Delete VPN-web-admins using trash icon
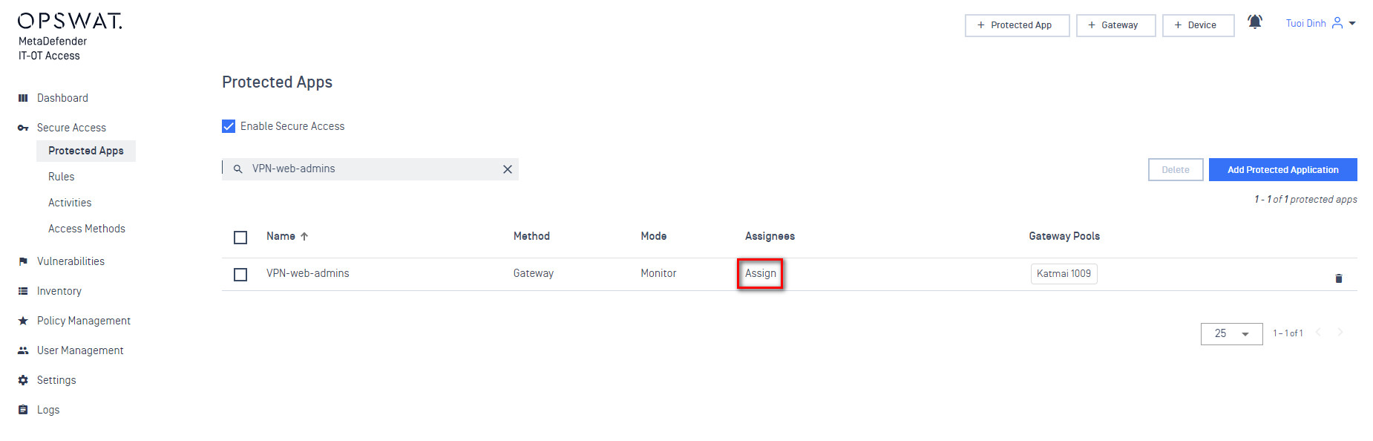This screenshot has height=441, width=1373. click(1339, 278)
